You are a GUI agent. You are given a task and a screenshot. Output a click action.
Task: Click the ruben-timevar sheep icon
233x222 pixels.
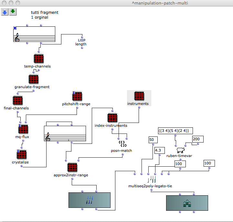point(180,150)
